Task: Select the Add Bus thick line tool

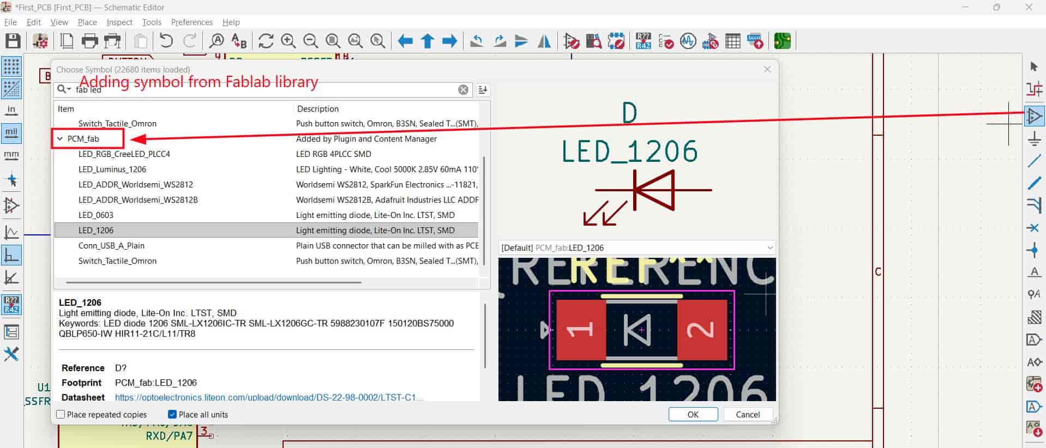Action: (x=1034, y=183)
